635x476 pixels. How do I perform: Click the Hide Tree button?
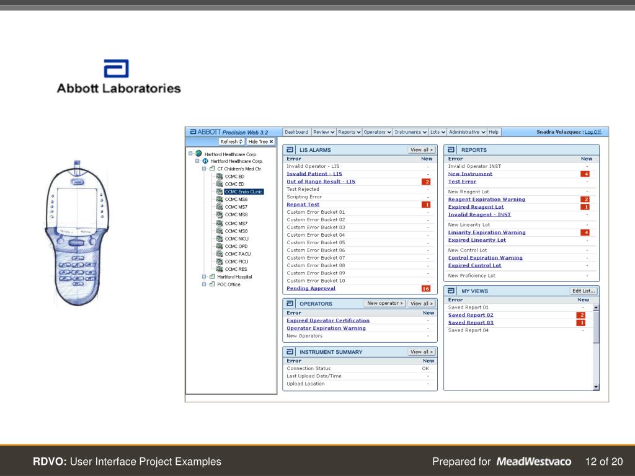tap(260, 142)
